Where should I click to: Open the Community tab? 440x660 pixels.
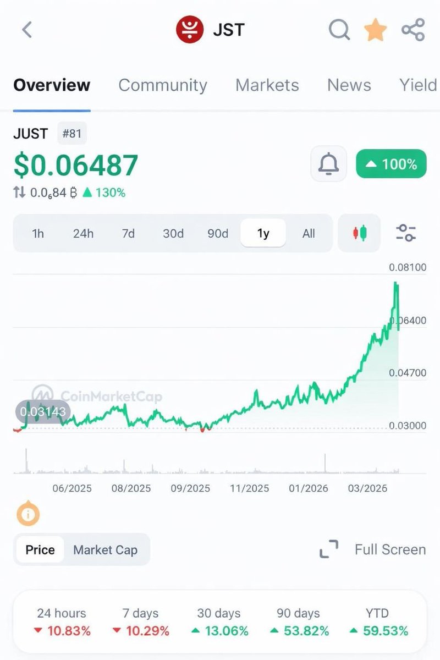click(x=163, y=85)
